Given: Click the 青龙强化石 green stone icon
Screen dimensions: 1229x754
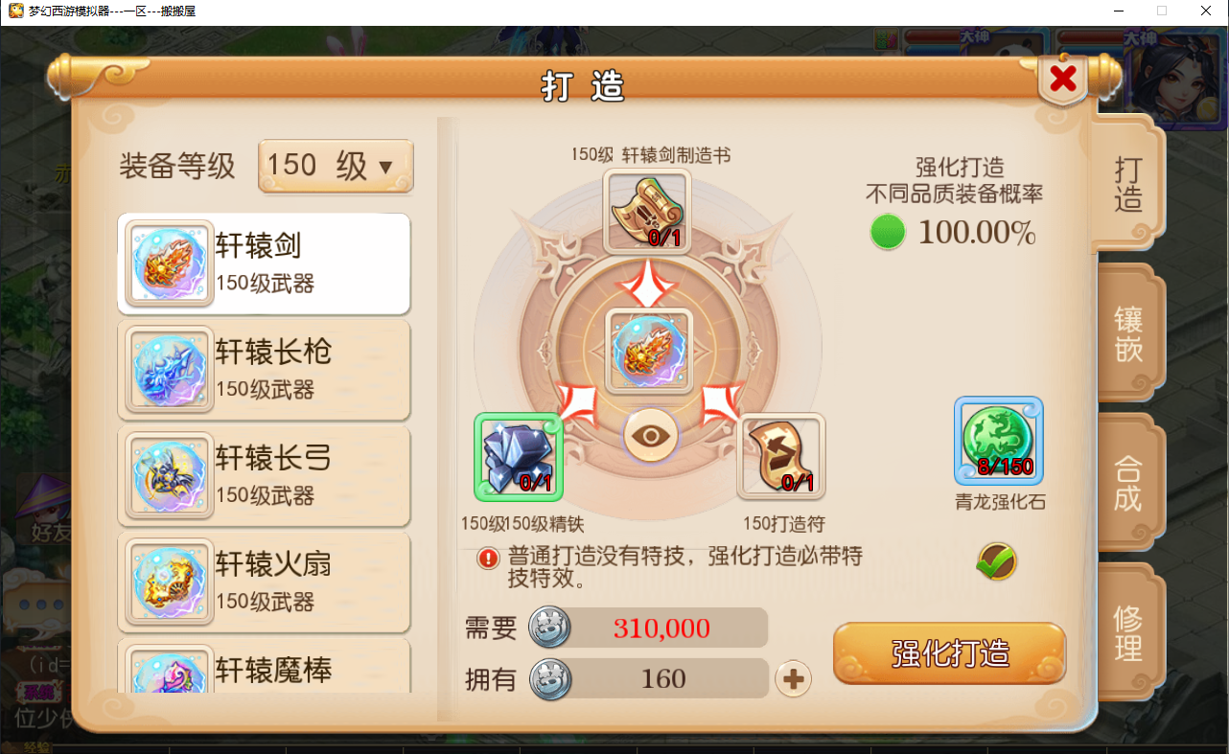Looking at the screenshot, I should [999, 441].
